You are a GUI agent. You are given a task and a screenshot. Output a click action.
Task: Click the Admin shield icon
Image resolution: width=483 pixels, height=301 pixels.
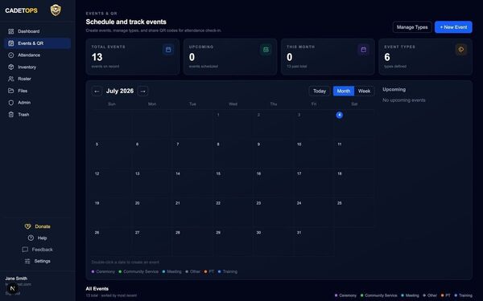pos(11,103)
